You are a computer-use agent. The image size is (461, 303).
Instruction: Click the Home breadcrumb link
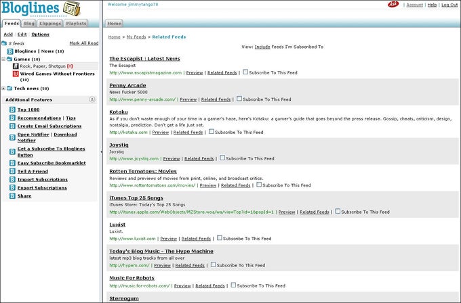[114, 37]
